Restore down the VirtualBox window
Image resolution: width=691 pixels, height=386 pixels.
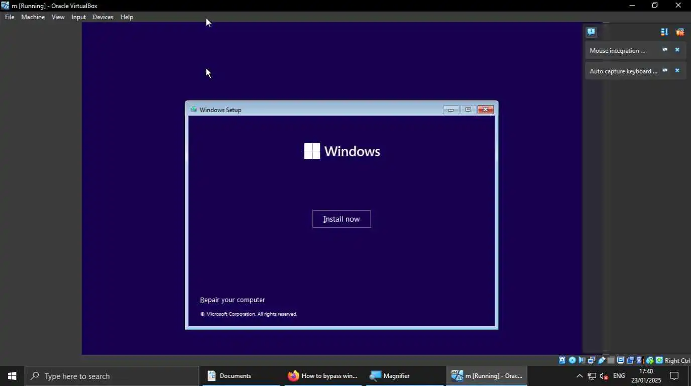click(x=655, y=6)
